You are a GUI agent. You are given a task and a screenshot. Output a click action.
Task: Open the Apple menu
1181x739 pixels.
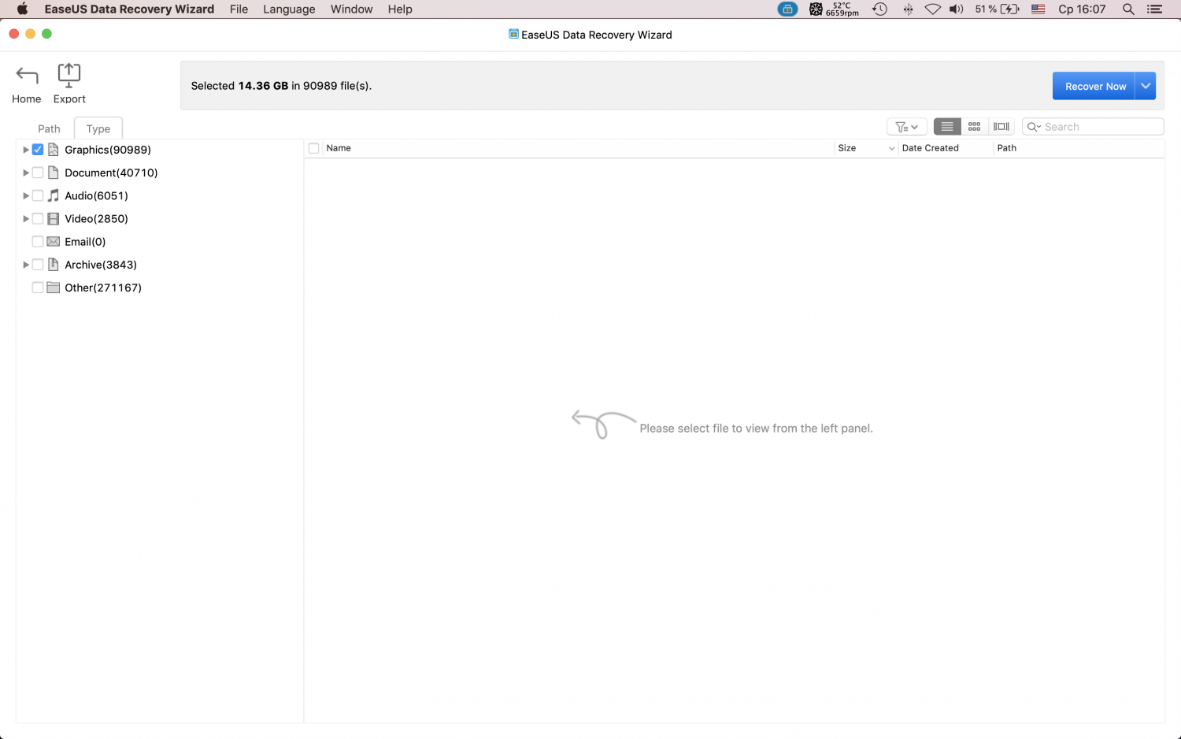(x=22, y=9)
